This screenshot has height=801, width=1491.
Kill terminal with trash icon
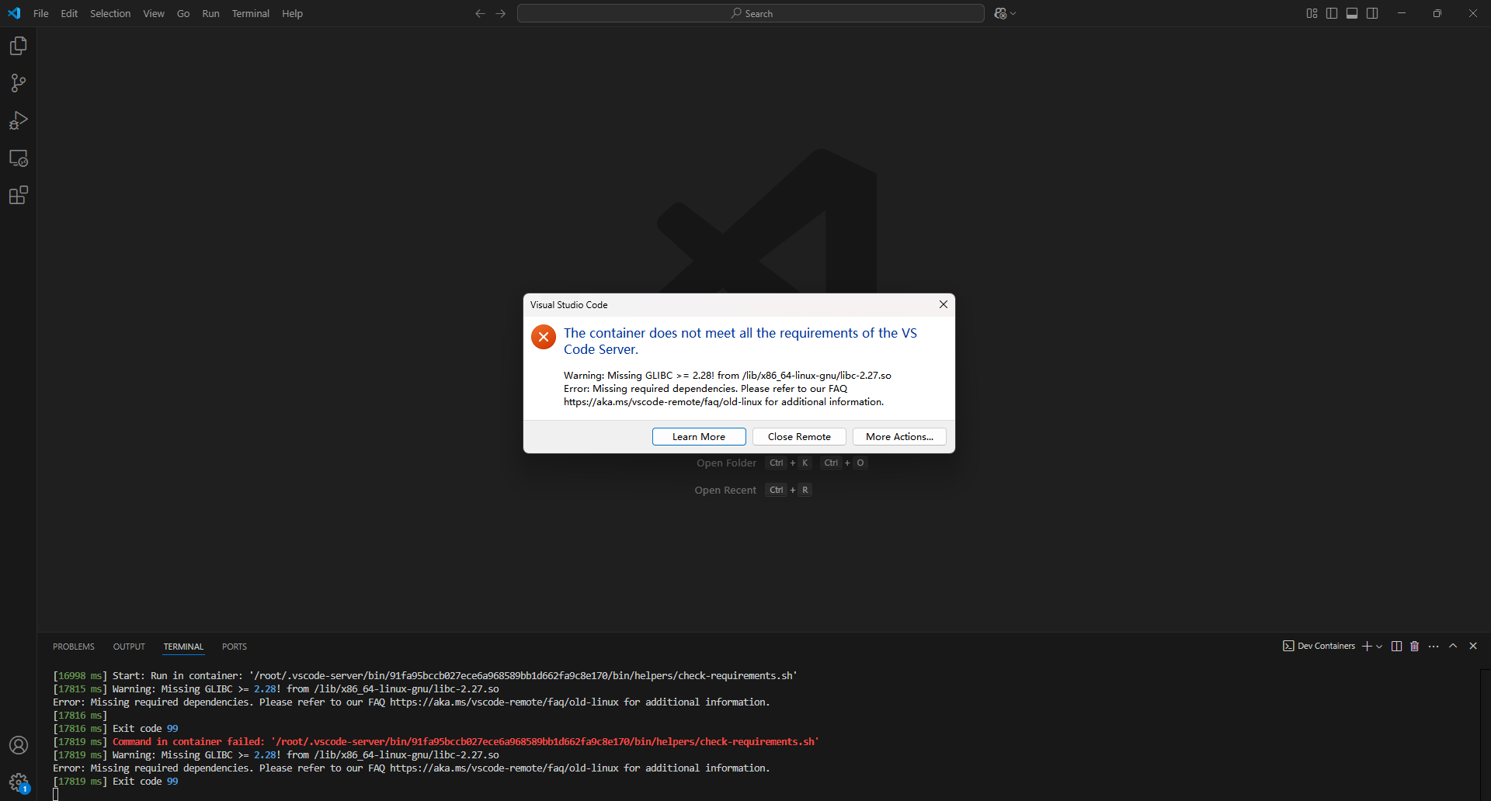pos(1414,646)
